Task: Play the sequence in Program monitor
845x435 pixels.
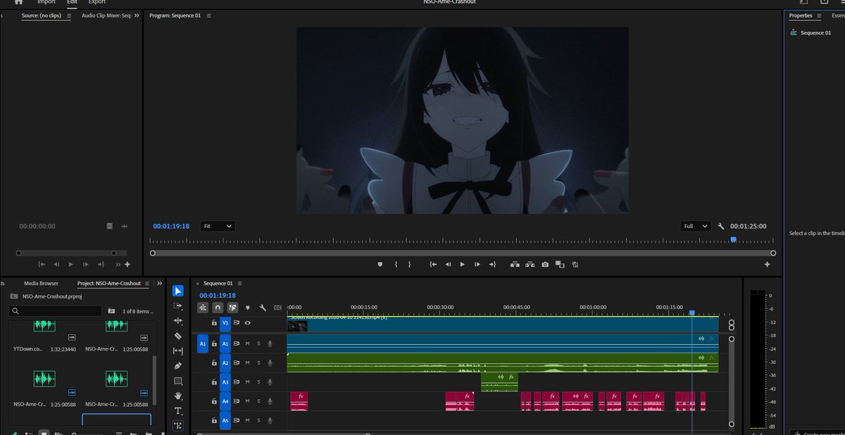Action: pyautogui.click(x=462, y=264)
